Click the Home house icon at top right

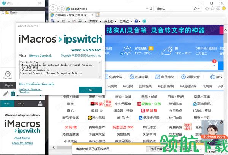pos(207,9)
